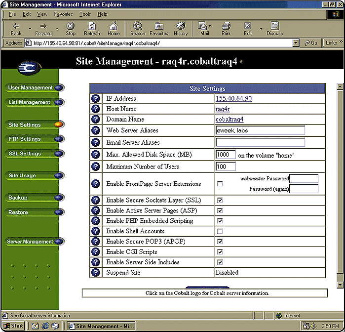Click the Forward toolbar icon

click(x=43, y=29)
